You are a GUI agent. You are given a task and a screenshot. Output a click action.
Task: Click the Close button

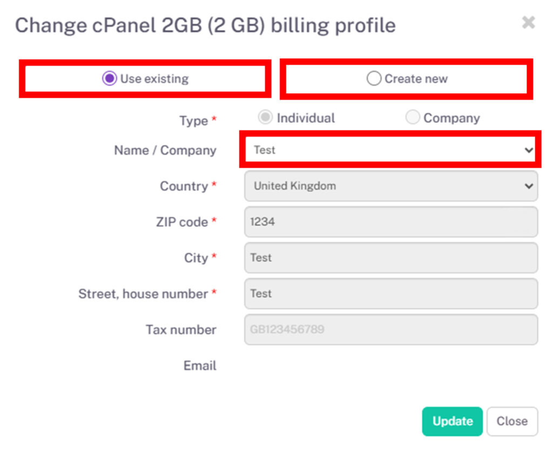point(512,421)
